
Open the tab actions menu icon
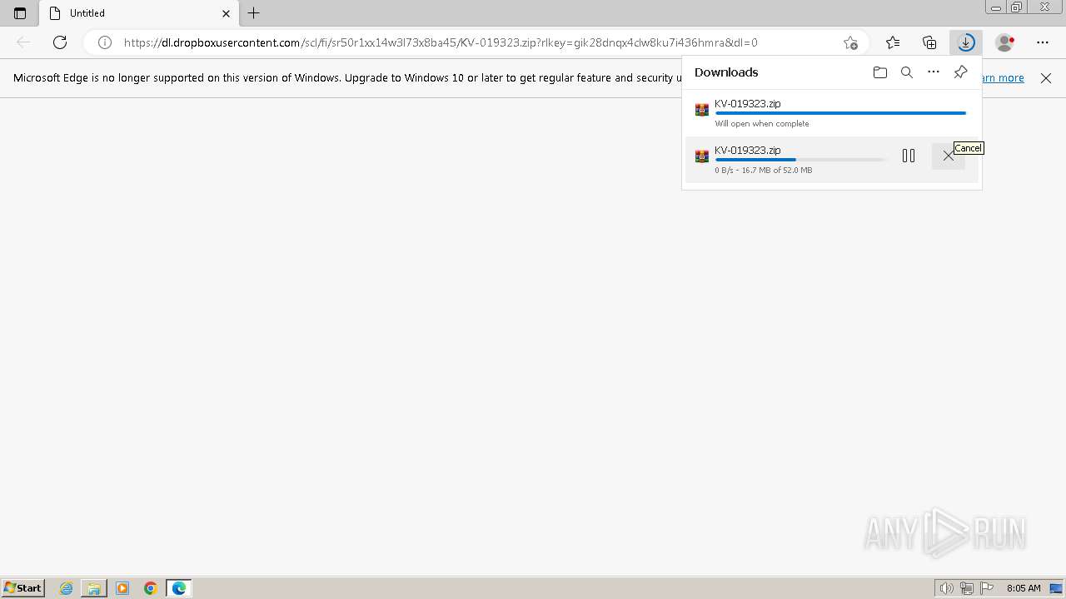coord(20,13)
